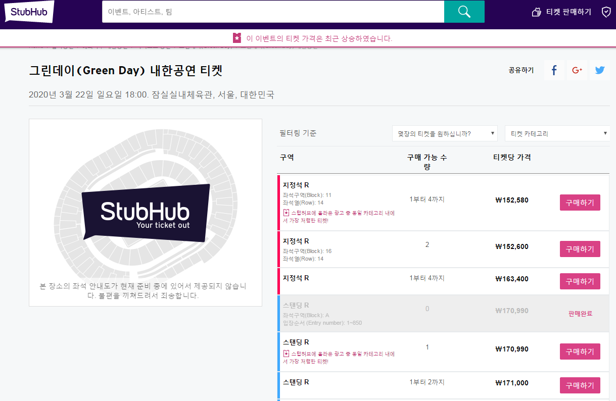Click 구매하기 for ₩152,600 ticket
Image resolution: width=616 pixels, height=401 pixels.
pos(580,249)
